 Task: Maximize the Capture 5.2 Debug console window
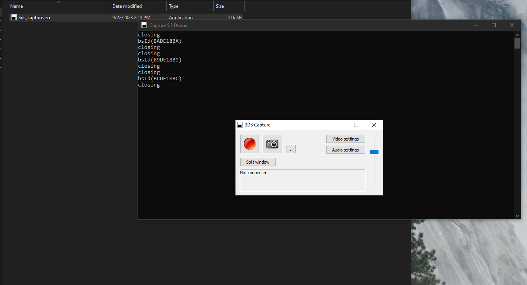click(494, 25)
